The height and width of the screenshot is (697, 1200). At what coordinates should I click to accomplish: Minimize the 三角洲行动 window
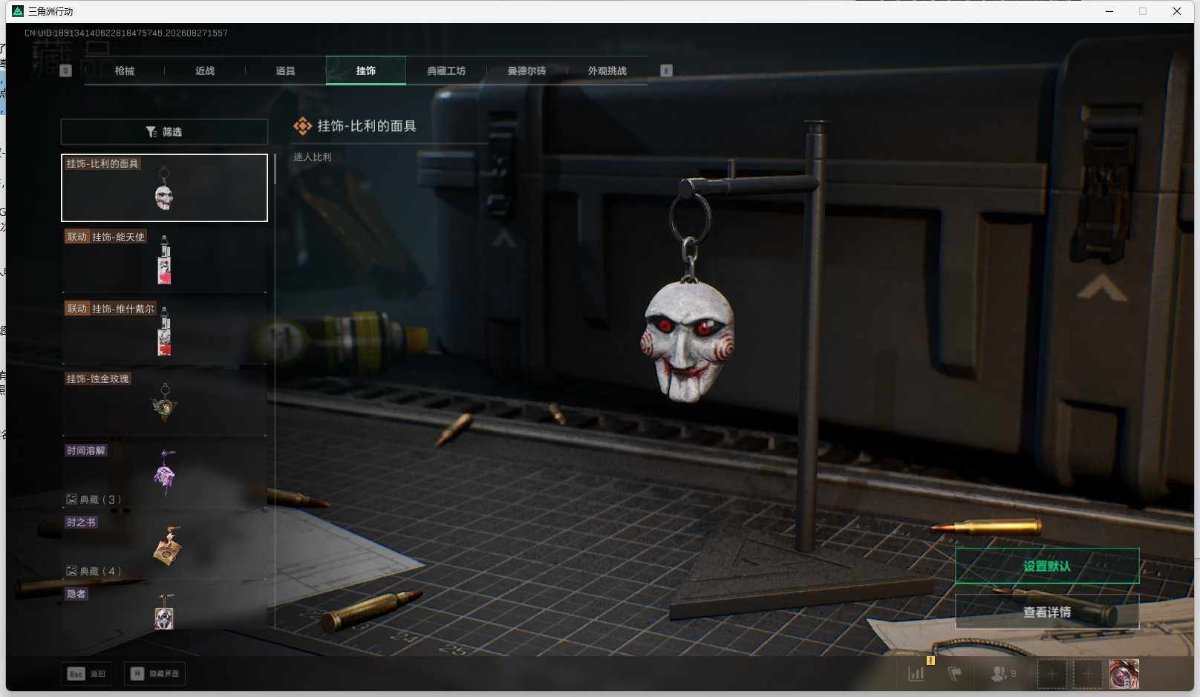click(x=1109, y=11)
